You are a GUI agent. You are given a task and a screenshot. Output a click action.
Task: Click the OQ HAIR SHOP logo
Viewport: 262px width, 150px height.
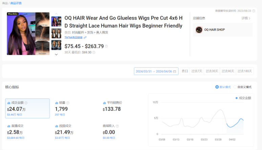[199, 30]
